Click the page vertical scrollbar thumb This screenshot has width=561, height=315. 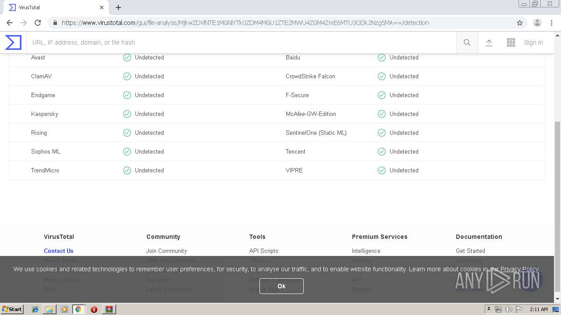click(x=557, y=206)
